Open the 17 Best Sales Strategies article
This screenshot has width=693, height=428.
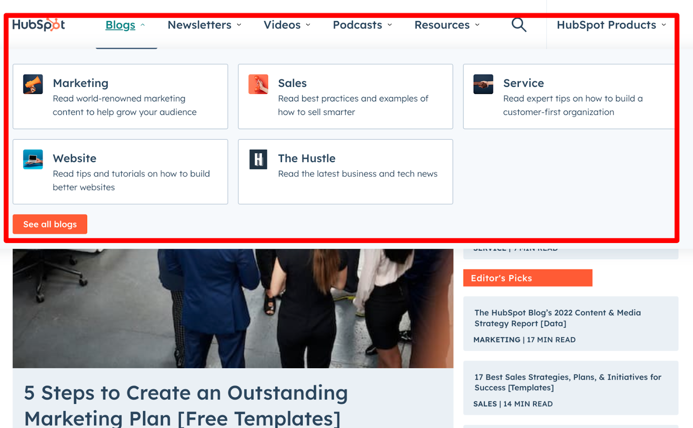pos(568,382)
